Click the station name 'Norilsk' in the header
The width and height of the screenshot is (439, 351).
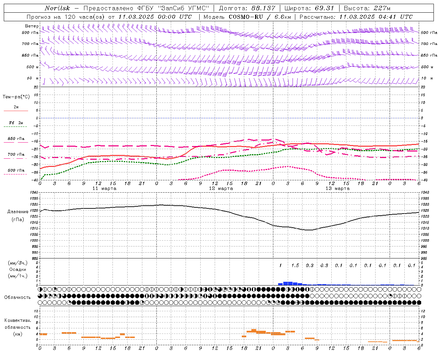[57, 8]
